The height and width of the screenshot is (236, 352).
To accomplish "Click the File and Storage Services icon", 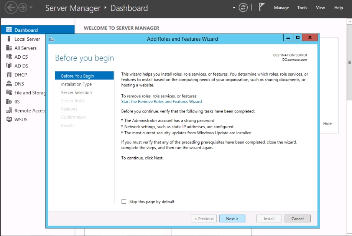I will tap(9, 92).
